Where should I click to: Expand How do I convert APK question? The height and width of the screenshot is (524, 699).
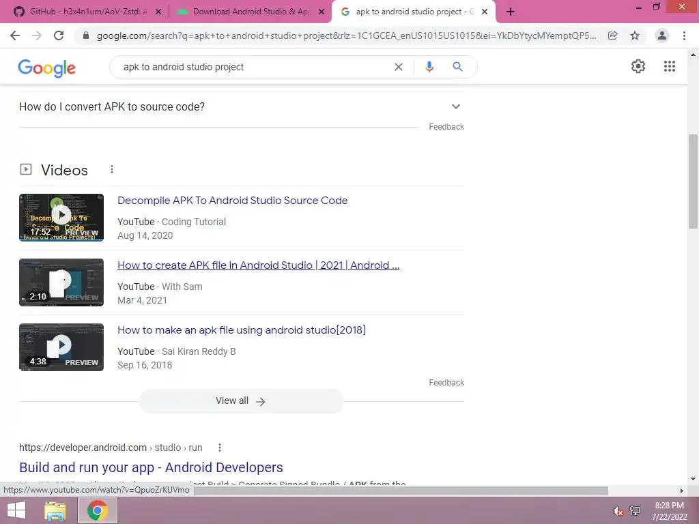242,106
